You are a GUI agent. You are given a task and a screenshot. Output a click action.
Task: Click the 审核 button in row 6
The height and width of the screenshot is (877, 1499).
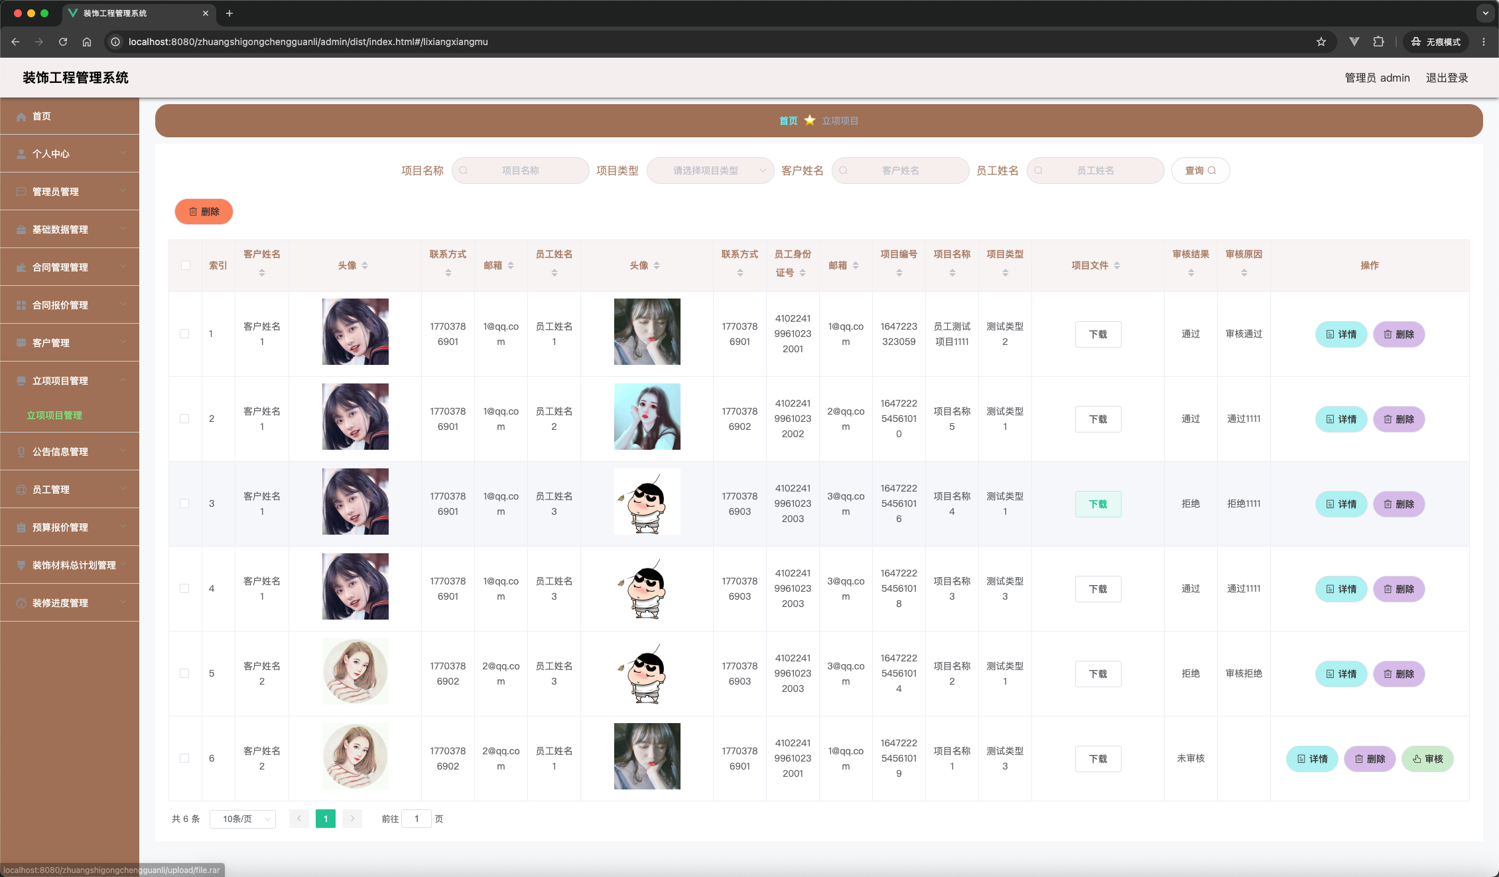tap(1427, 759)
